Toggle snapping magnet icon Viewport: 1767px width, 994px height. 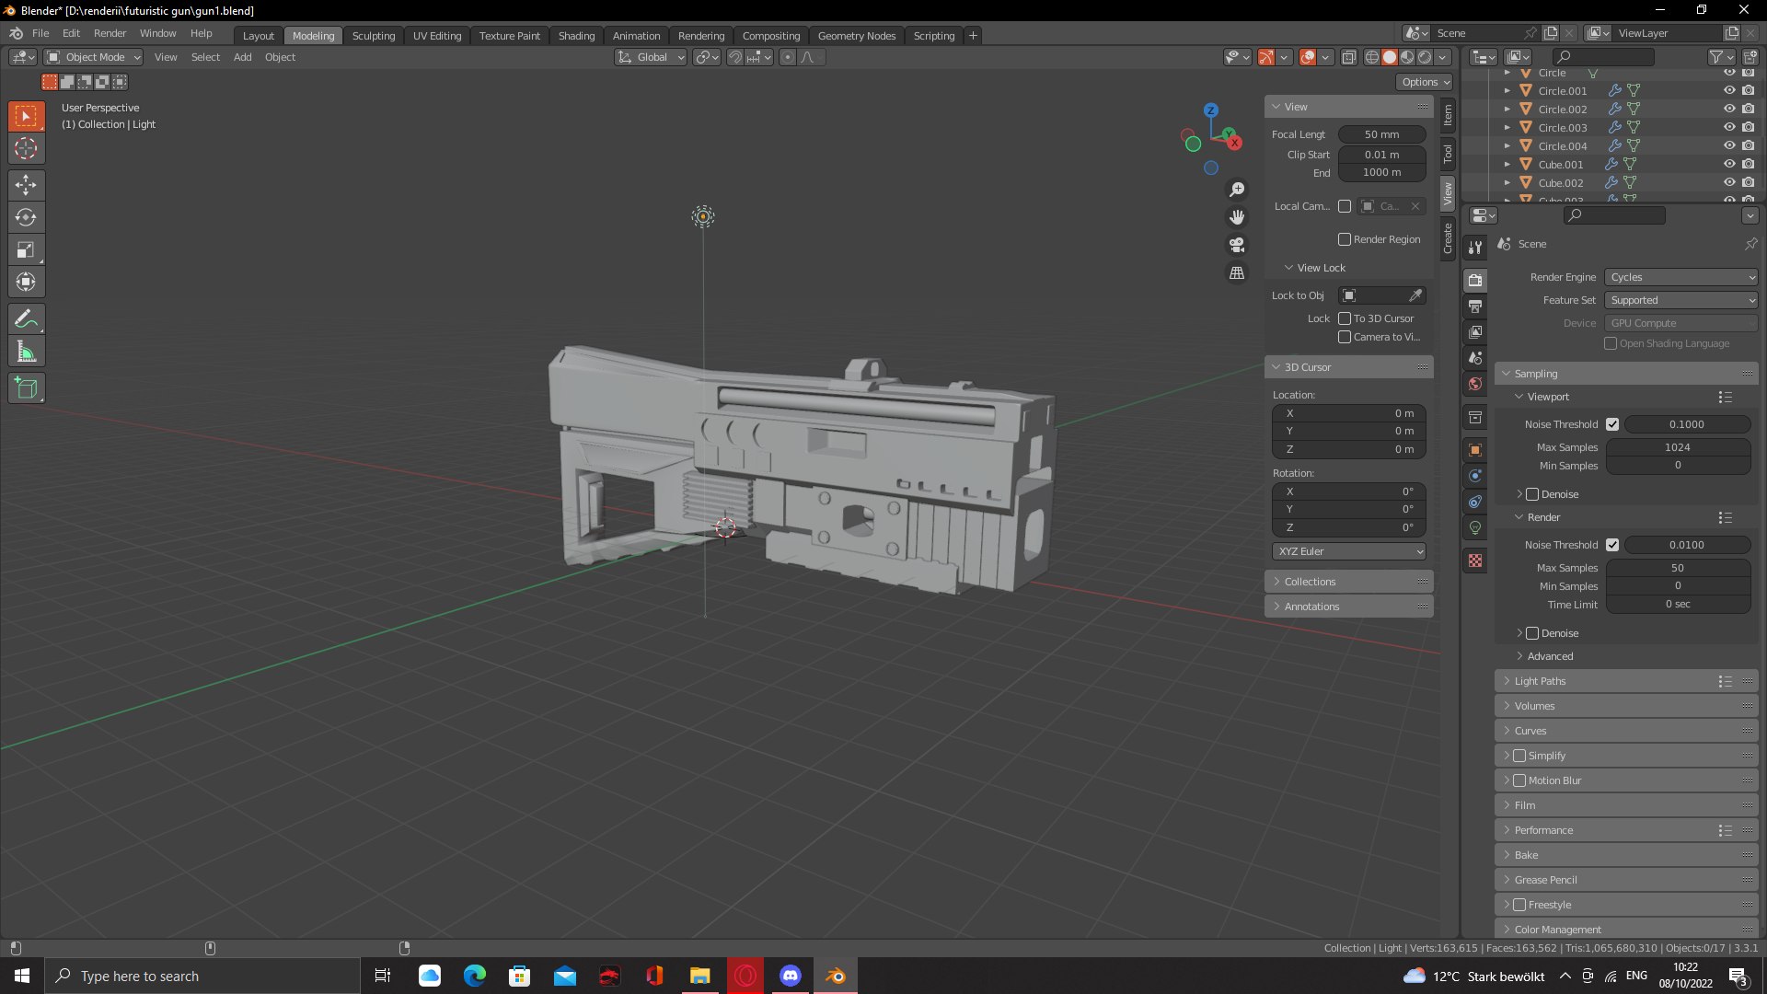pyautogui.click(x=735, y=57)
